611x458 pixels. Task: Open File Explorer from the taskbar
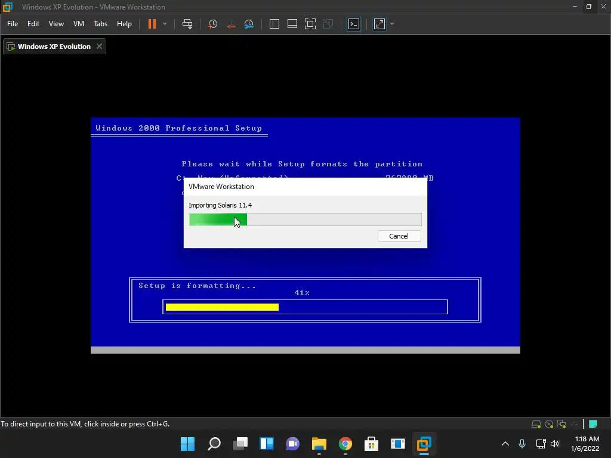click(x=319, y=444)
